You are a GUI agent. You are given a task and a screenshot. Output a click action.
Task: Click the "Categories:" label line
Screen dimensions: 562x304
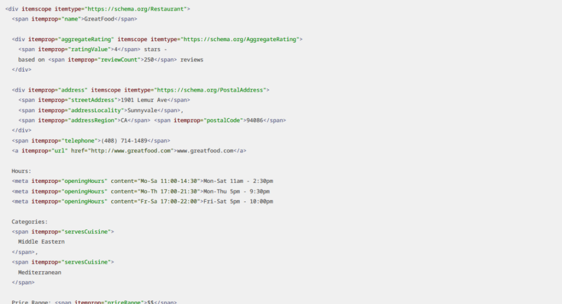pos(30,222)
